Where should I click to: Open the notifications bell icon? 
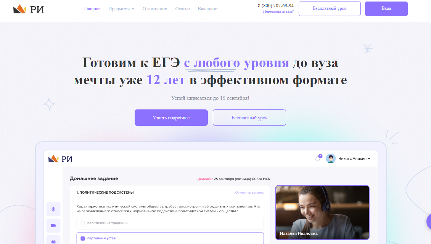(318, 159)
